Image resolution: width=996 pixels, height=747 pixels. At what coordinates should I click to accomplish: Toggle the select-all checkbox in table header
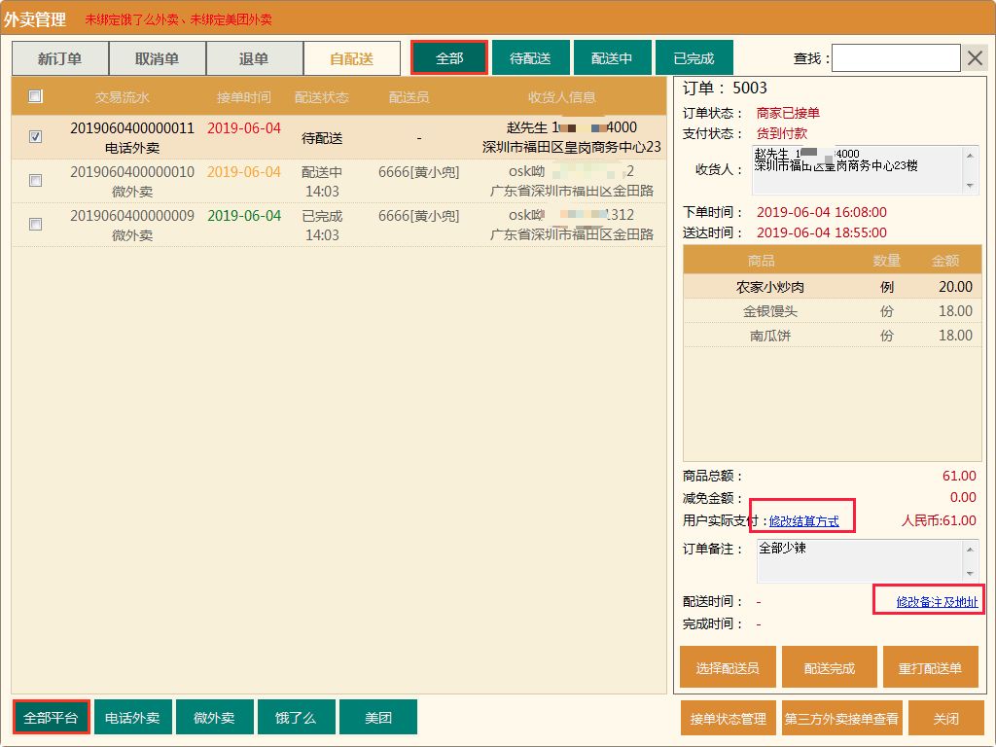point(36,96)
